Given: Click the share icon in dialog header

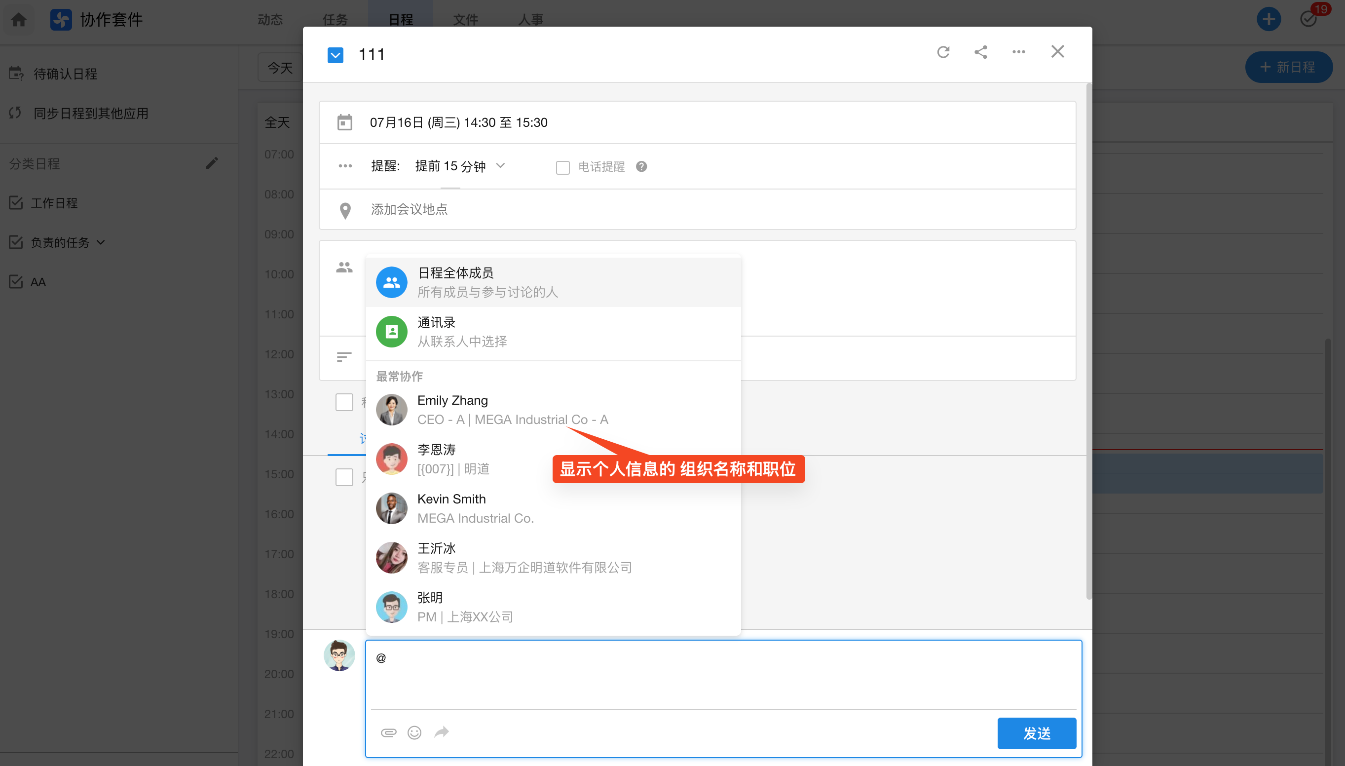Looking at the screenshot, I should click(980, 52).
